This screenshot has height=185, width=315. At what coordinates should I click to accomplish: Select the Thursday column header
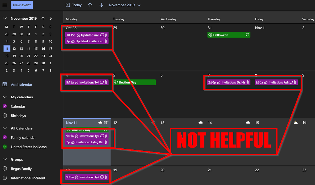coord(214,19)
